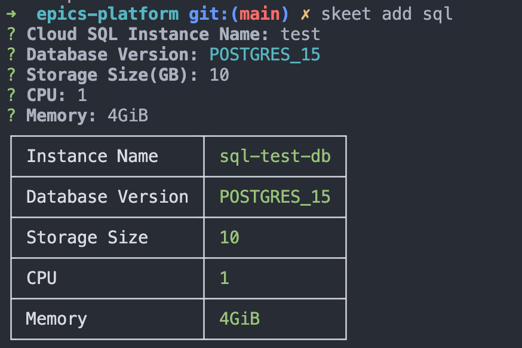Click the POSTGRES_15 answer in the prompt line

265,54
